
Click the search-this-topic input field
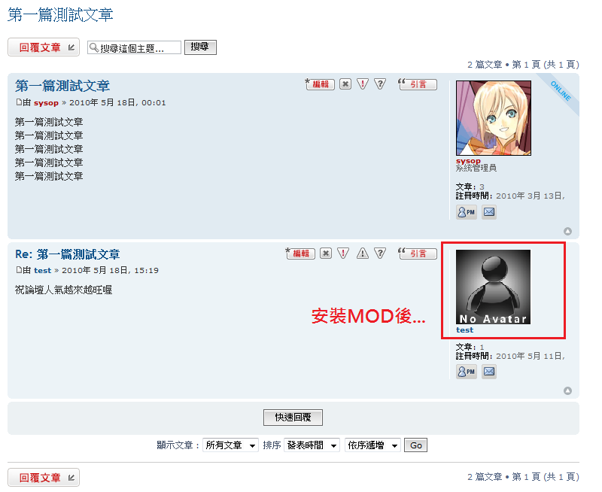pyautogui.click(x=134, y=47)
